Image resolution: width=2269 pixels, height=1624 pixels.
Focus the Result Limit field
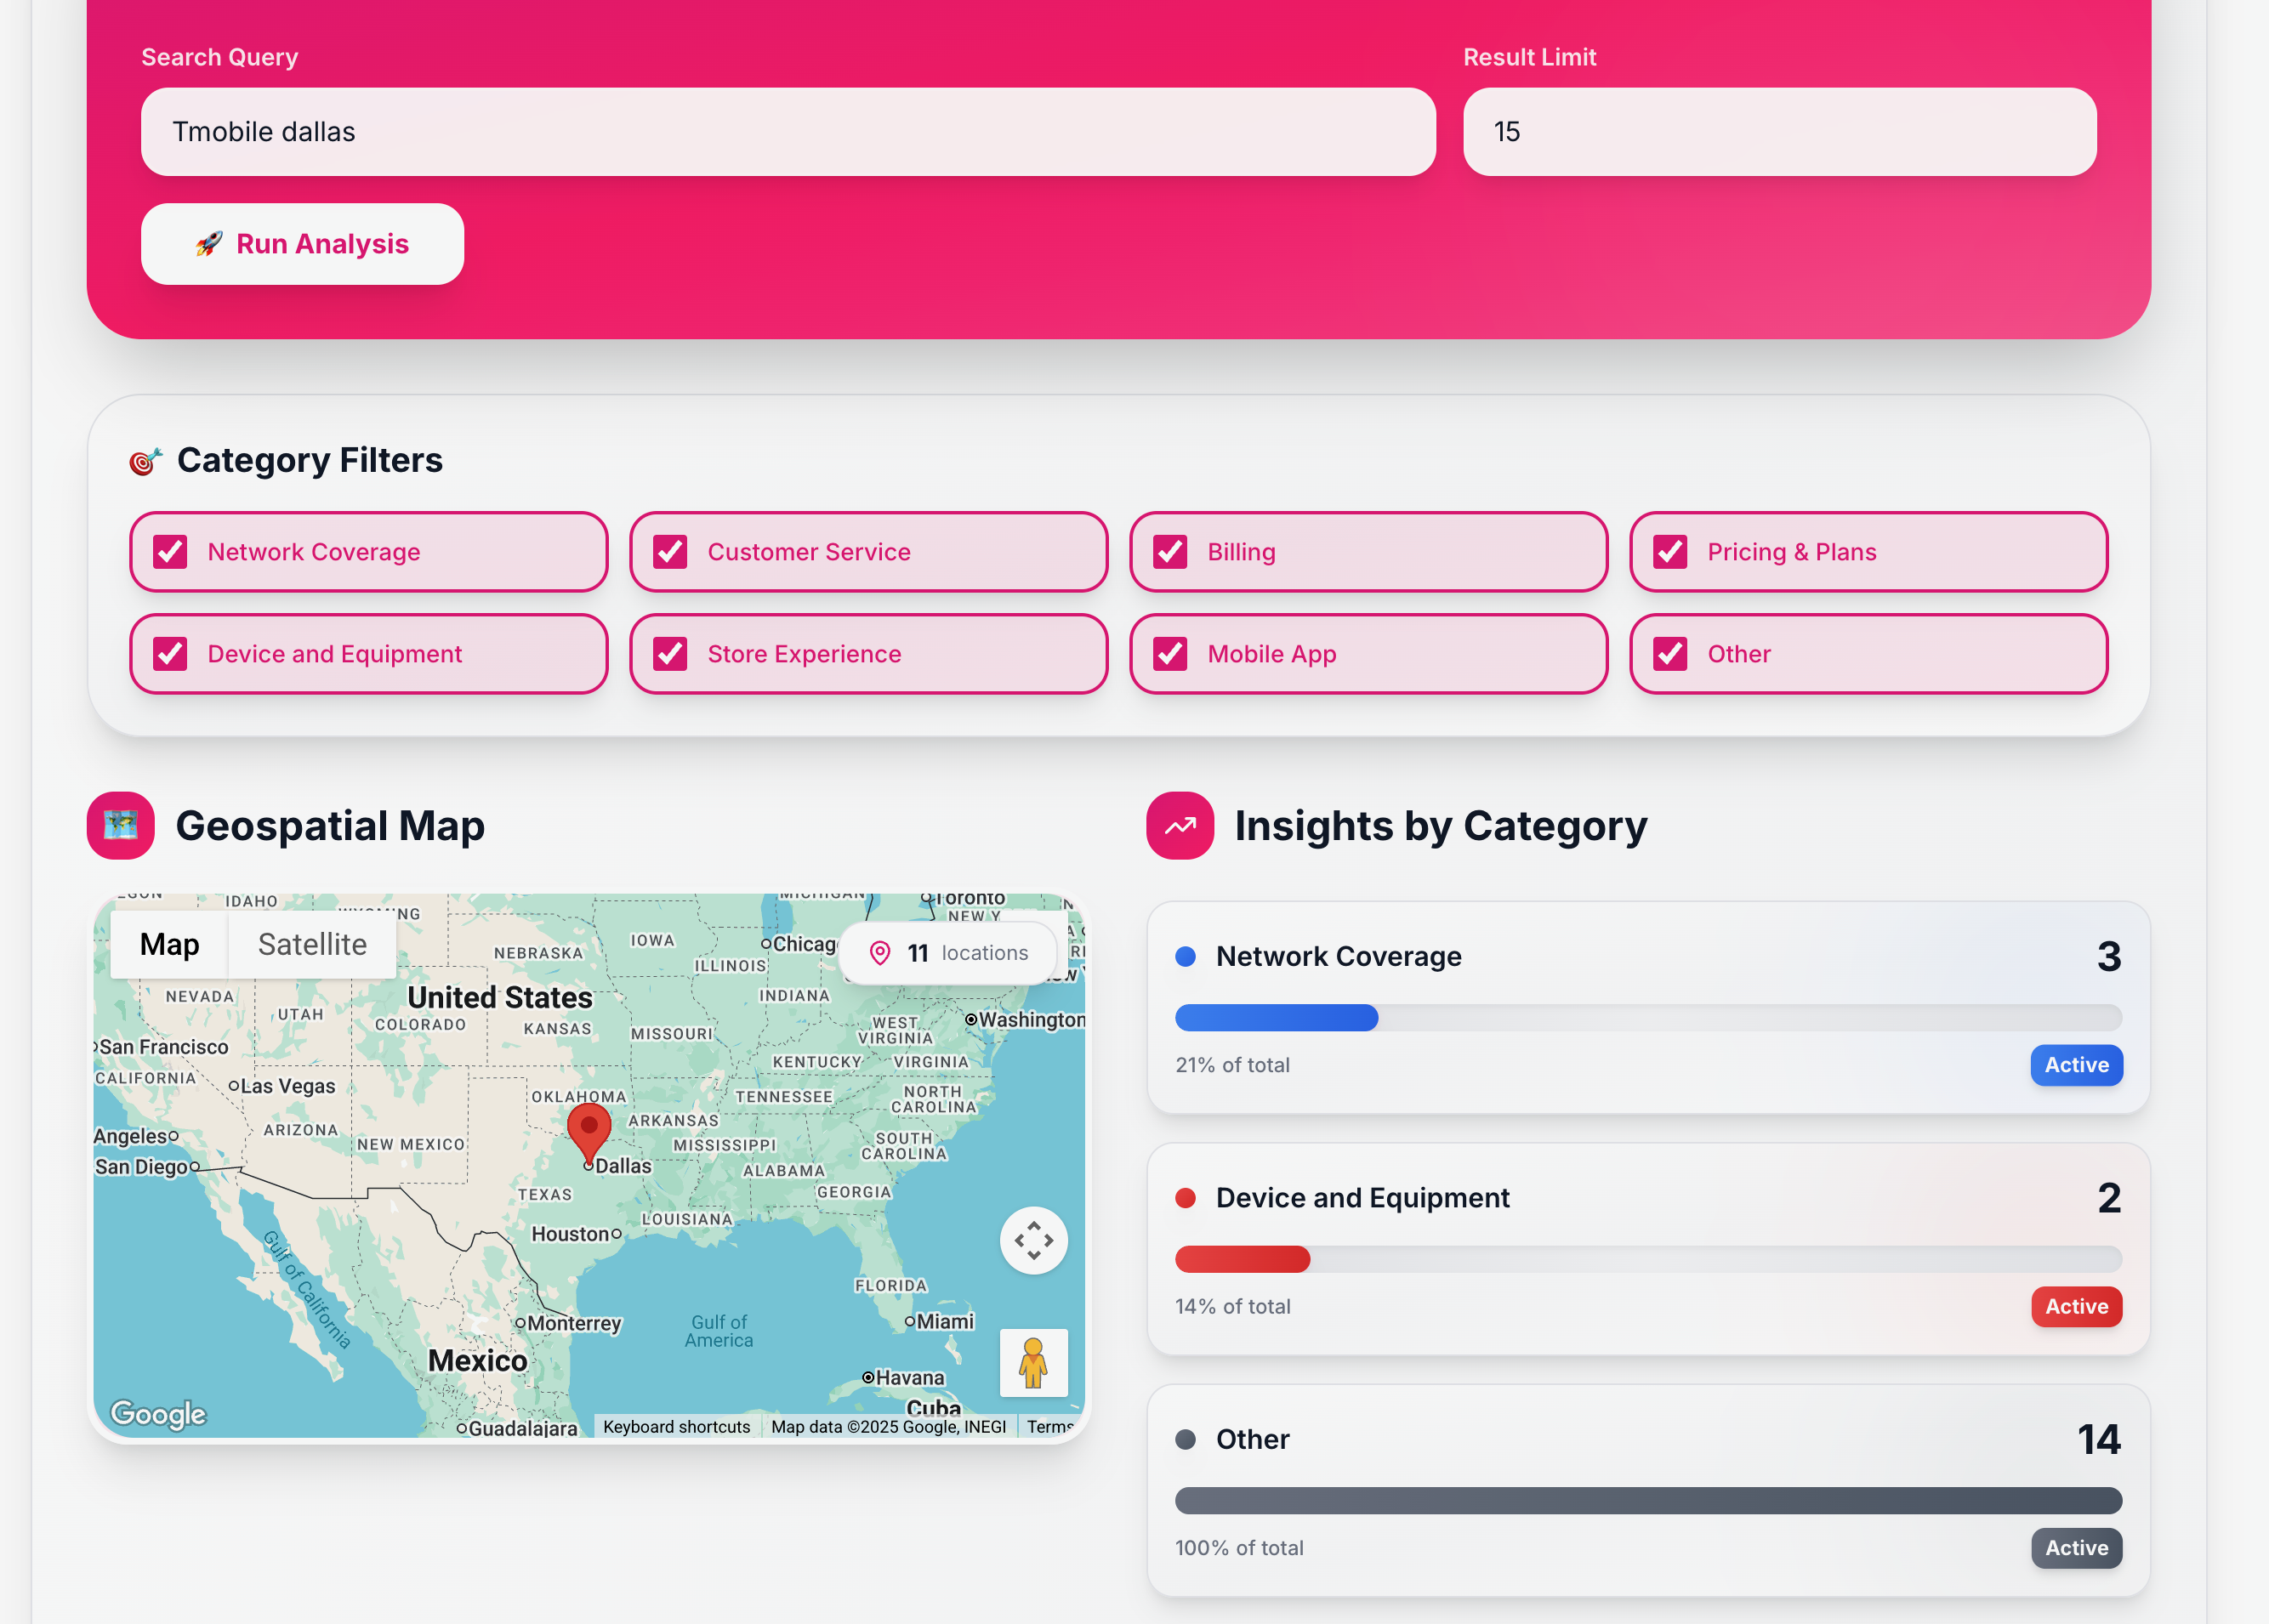point(1779,132)
